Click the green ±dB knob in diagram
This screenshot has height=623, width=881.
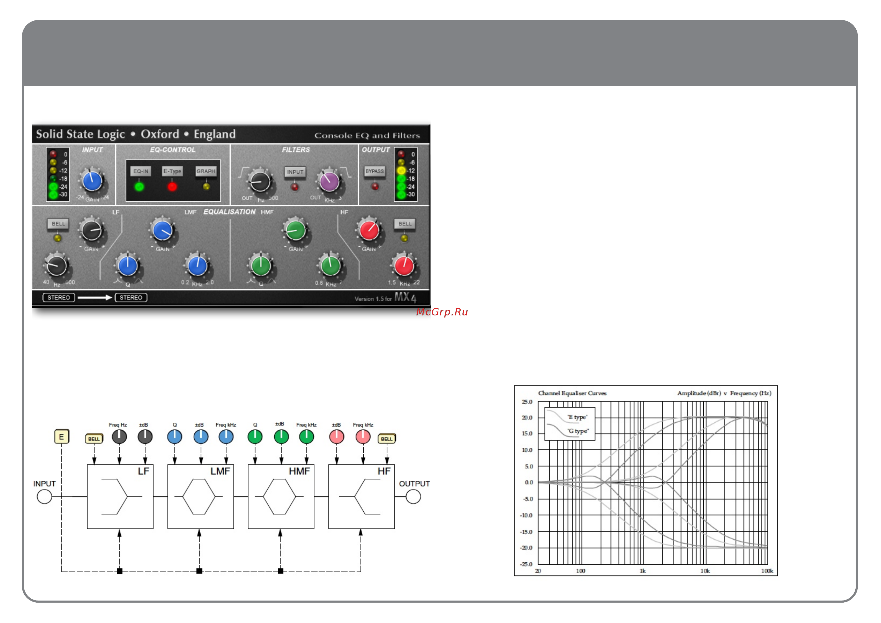(281, 437)
